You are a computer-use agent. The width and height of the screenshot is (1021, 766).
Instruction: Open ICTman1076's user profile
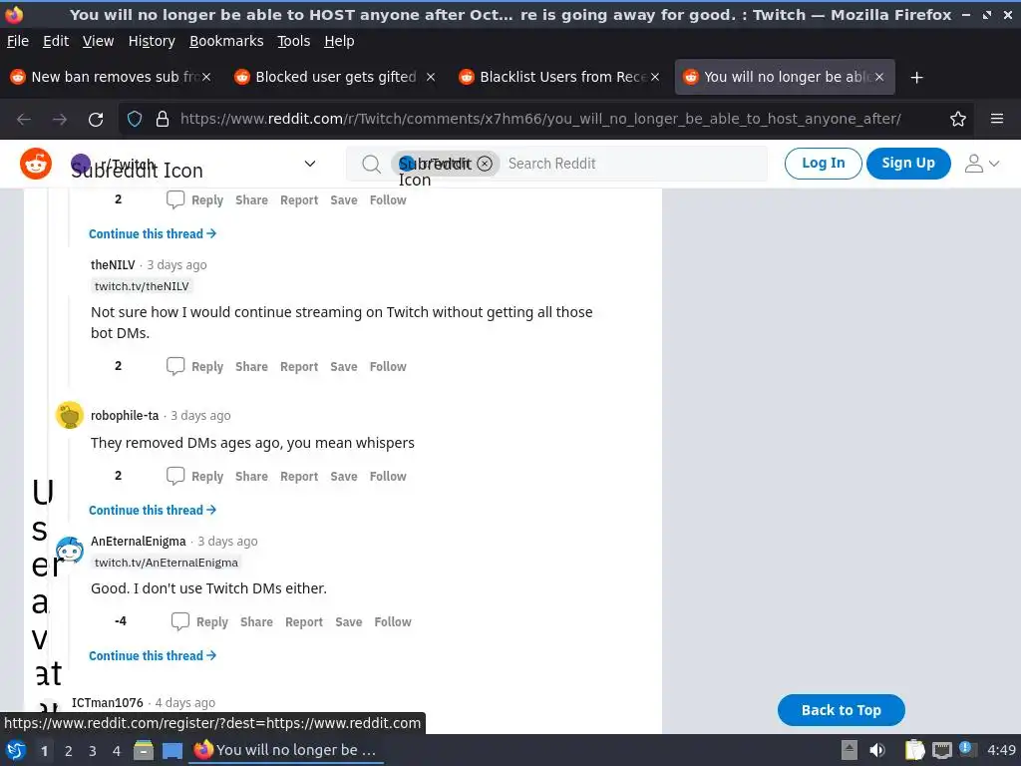coord(108,703)
